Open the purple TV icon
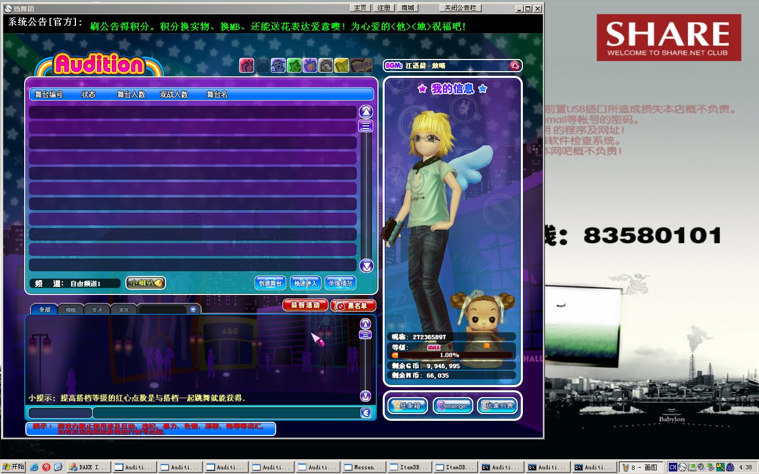Image resolution: width=759 pixels, height=474 pixels. coord(310,65)
